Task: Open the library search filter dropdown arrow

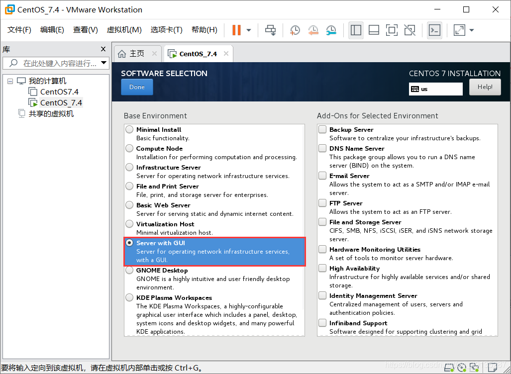Action: click(x=103, y=63)
